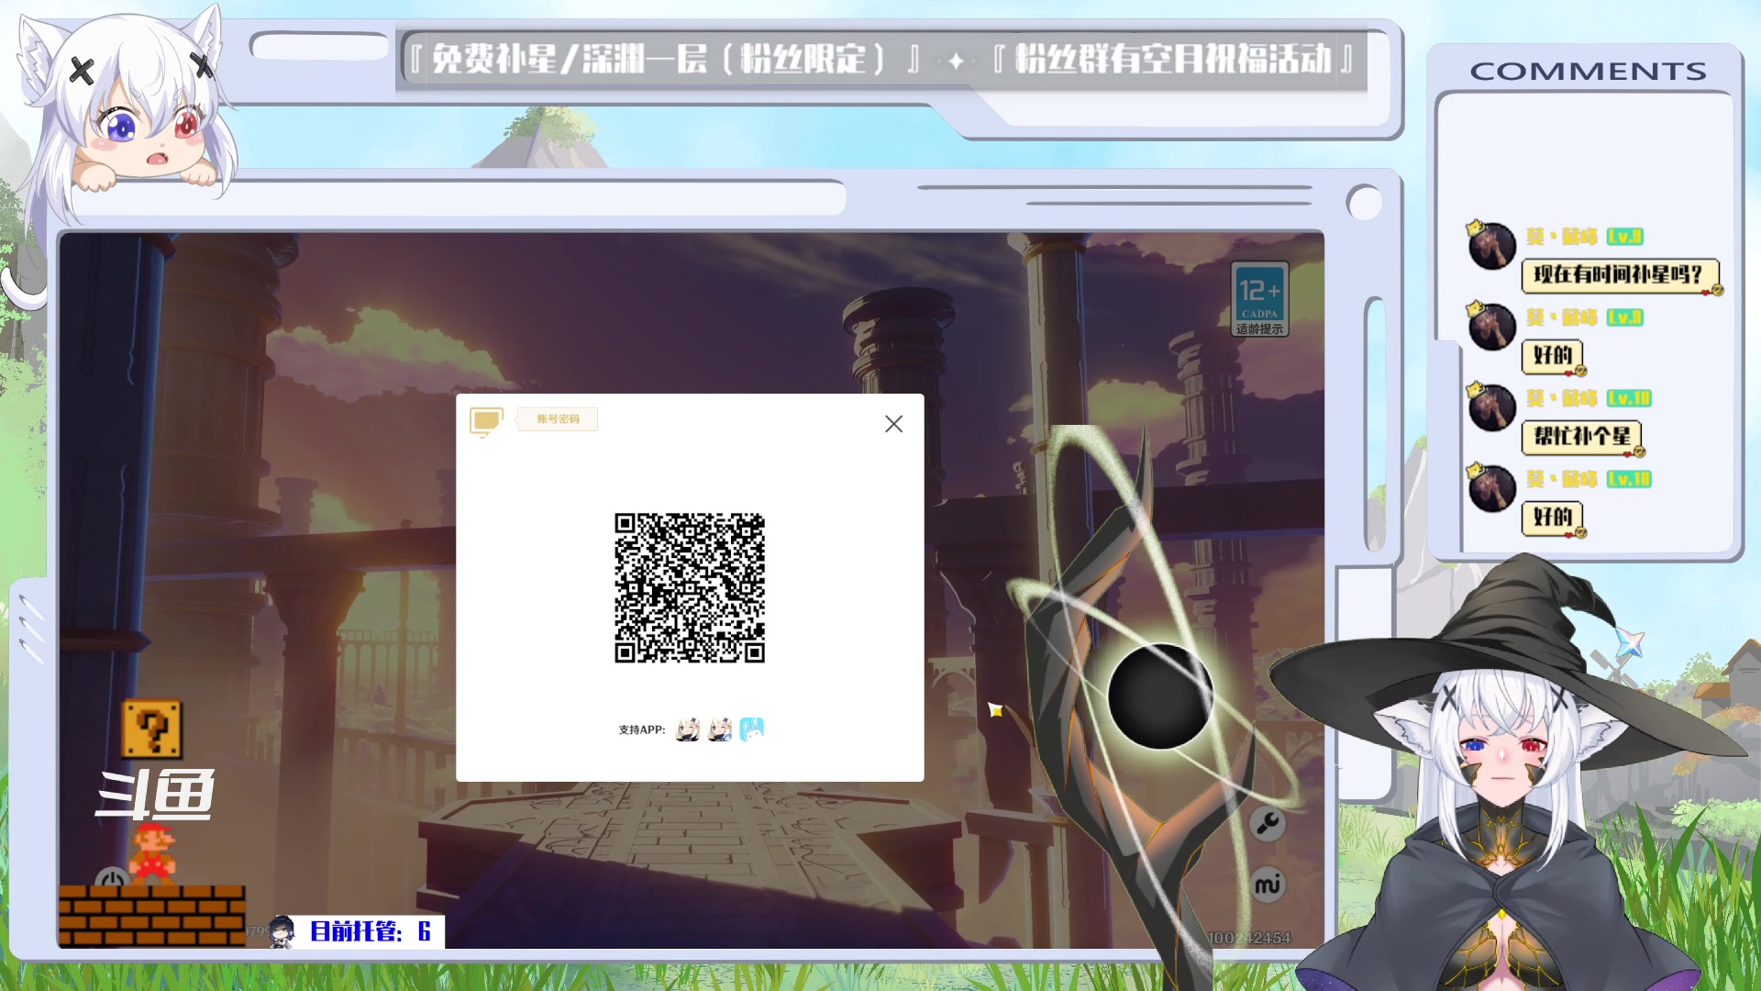Click avatar beside the 现在有时间补星吗? message

pyautogui.click(x=1491, y=246)
